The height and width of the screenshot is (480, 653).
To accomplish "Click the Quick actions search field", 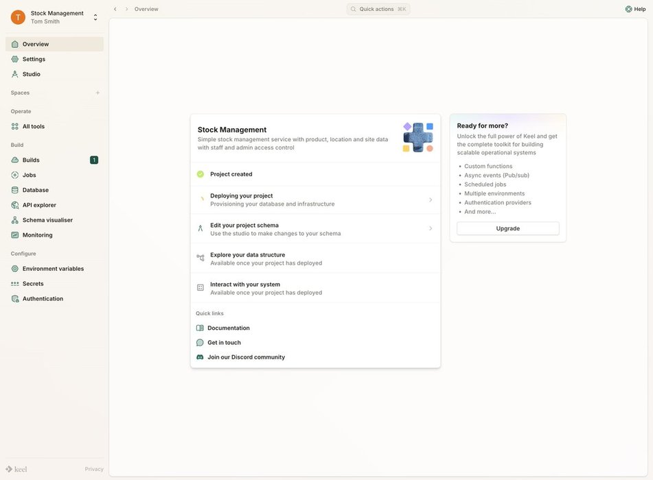I will pyautogui.click(x=378, y=9).
